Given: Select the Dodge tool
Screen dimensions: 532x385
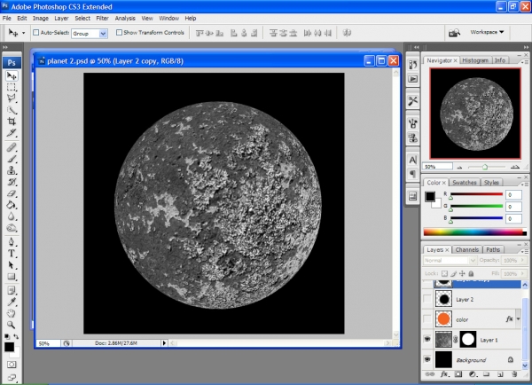Looking at the screenshot, I should point(12,228).
